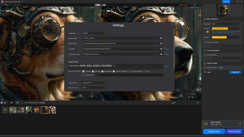Click the Add Text button
Viewport: 244px width, 137px height.
pos(235,72)
